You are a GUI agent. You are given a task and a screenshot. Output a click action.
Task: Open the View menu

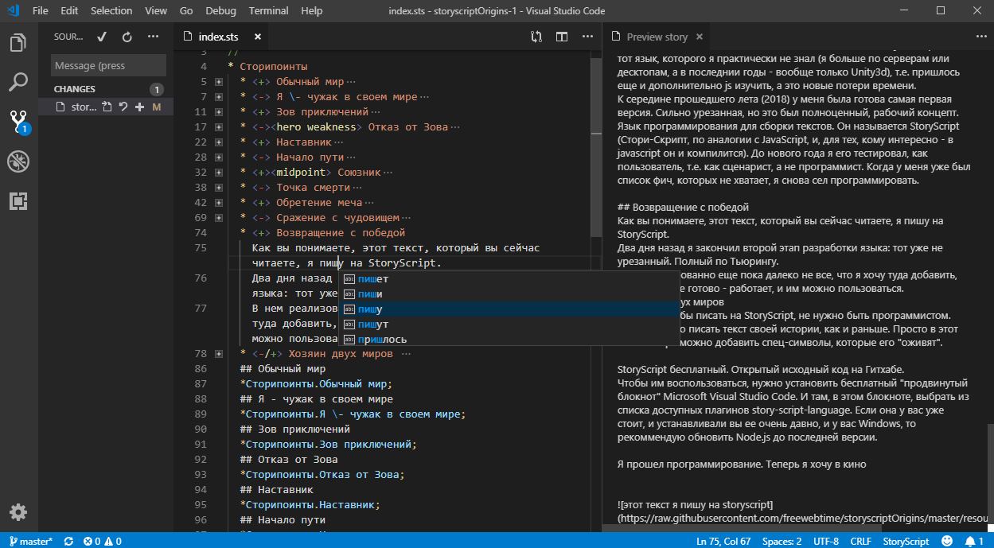point(156,11)
